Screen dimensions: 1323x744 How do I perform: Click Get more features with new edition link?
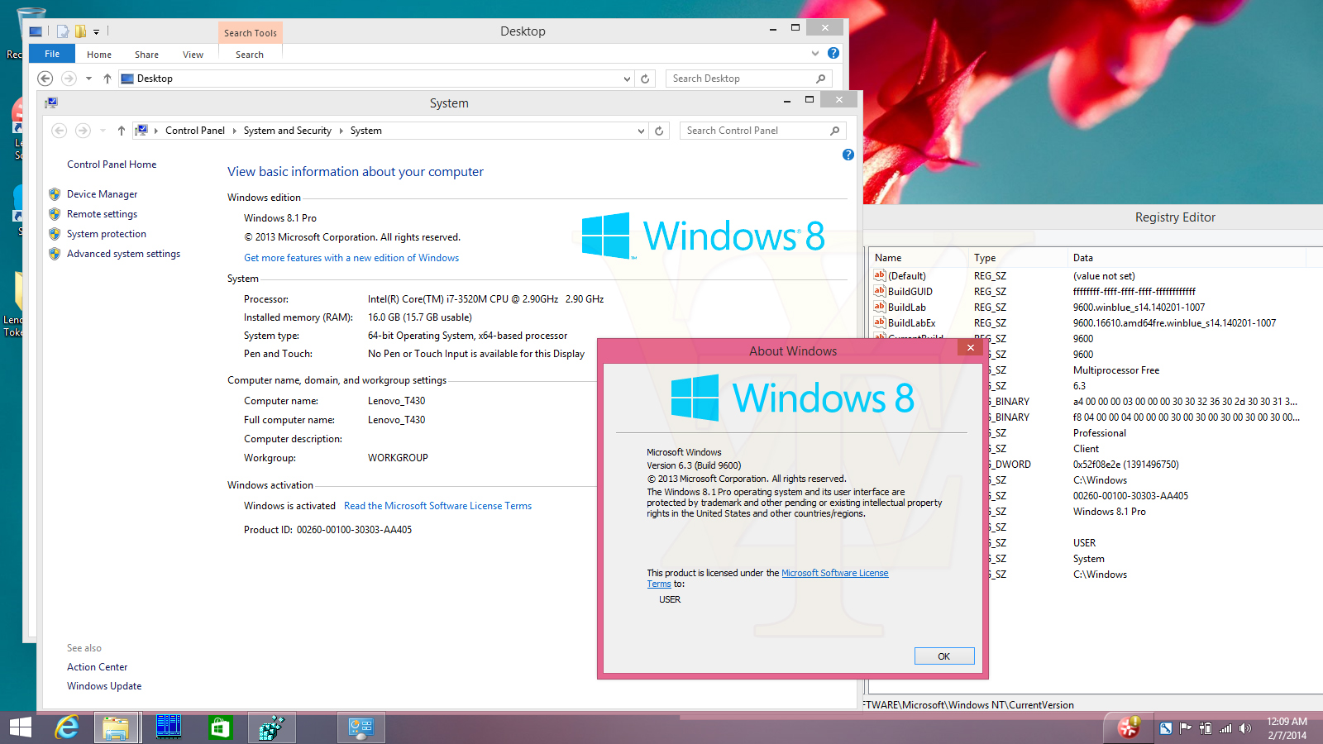pos(351,258)
